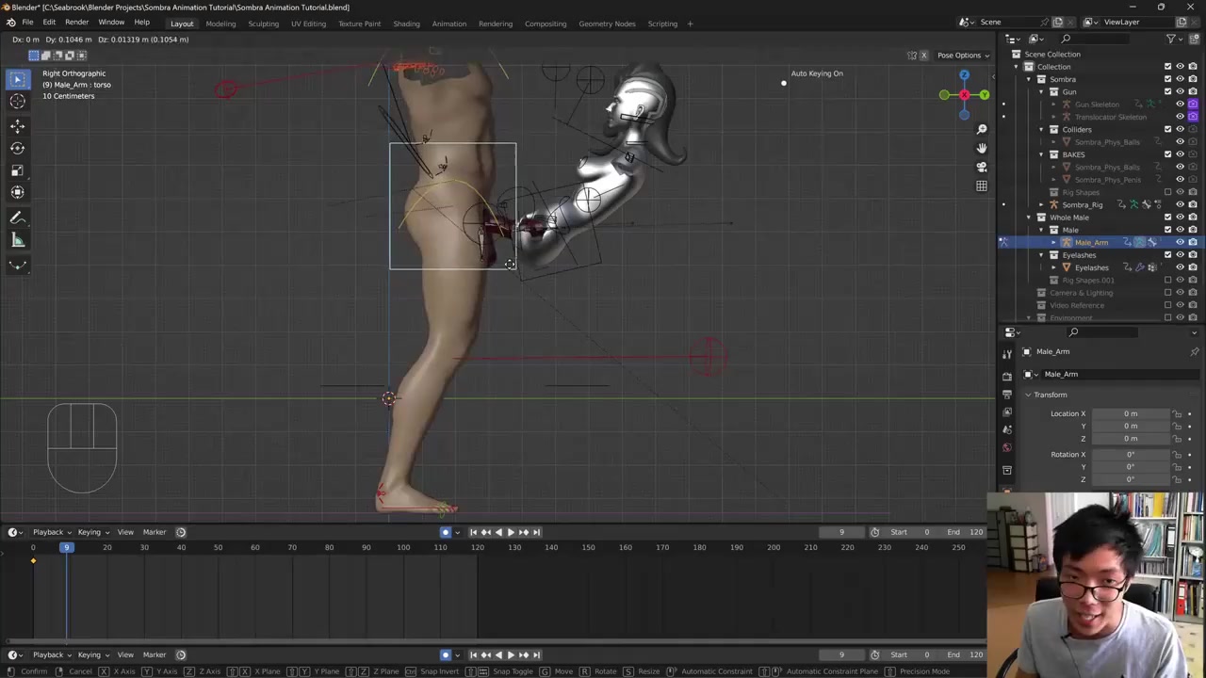Toggle visibility eye for Eyelashes object

click(x=1180, y=267)
